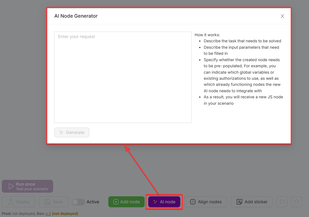Click the plus icon on Add node
Viewport: 309px width, 217px height.
(116, 202)
